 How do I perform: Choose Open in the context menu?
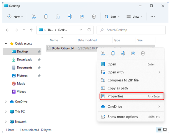[131, 64]
